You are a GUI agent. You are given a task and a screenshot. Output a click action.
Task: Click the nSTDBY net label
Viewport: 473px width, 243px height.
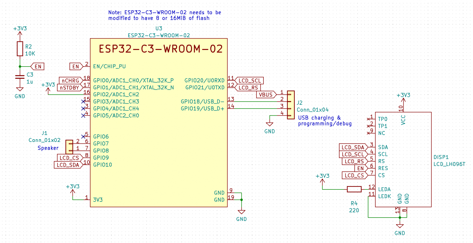pyautogui.click(x=69, y=87)
